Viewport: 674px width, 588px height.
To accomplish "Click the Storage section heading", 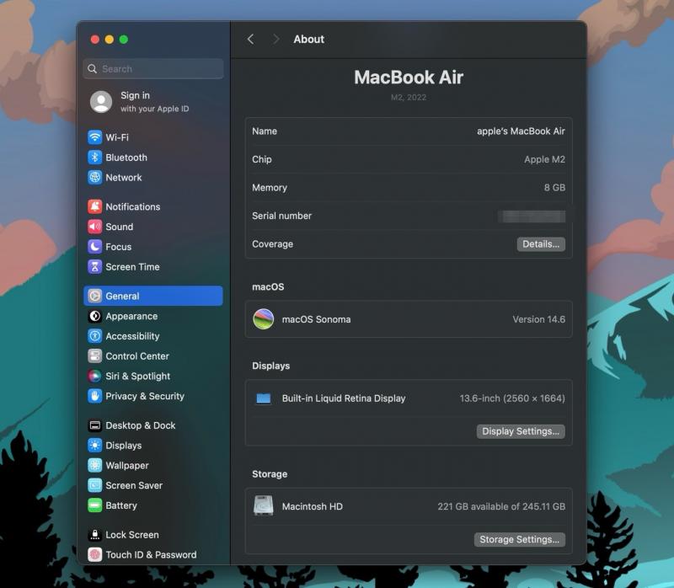I will pyautogui.click(x=270, y=474).
